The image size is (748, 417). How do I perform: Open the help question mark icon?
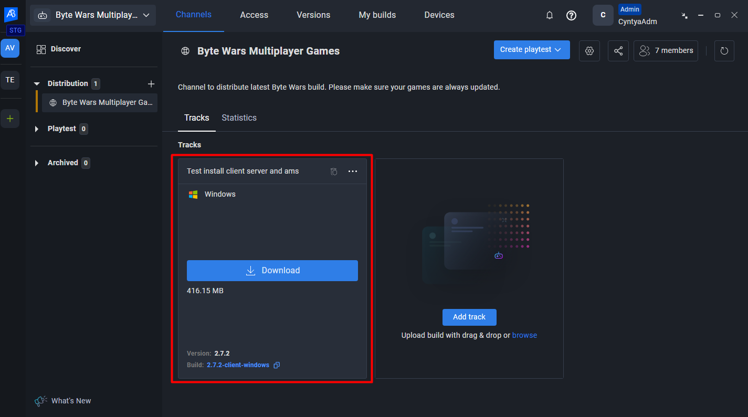point(571,15)
